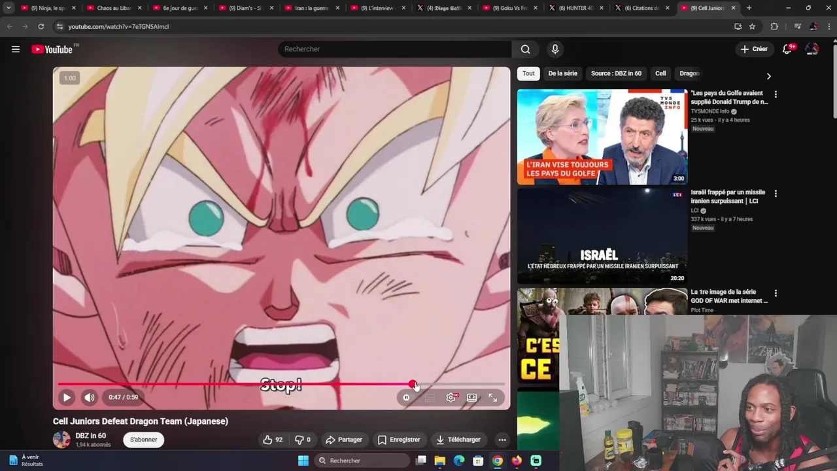Open 'Les pays du Golfe' video title
Screen dimensions: 837x471
click(x=729, y=97)
